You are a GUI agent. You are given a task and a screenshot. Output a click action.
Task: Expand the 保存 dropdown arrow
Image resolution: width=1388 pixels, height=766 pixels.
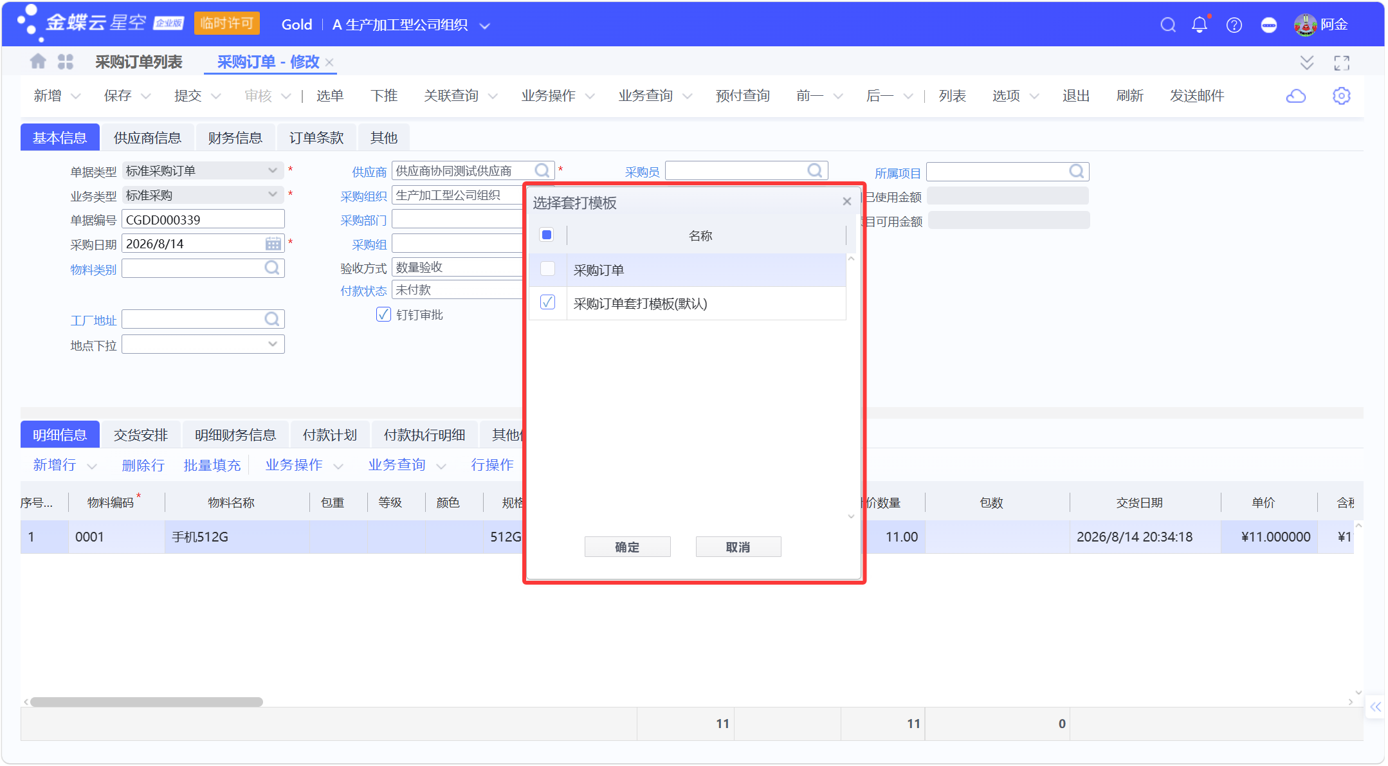pyautogui.click(x=145, y=96)
